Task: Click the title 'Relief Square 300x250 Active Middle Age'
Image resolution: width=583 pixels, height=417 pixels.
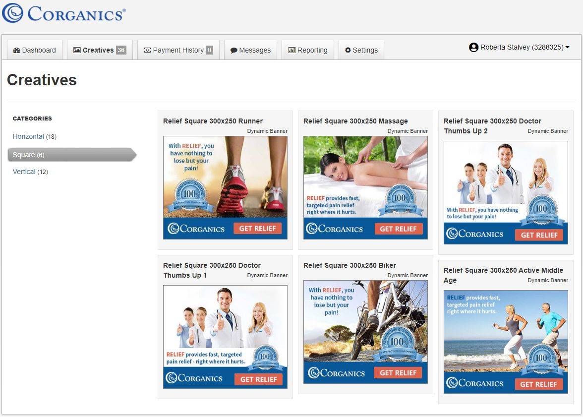Action: coord(504,275)
